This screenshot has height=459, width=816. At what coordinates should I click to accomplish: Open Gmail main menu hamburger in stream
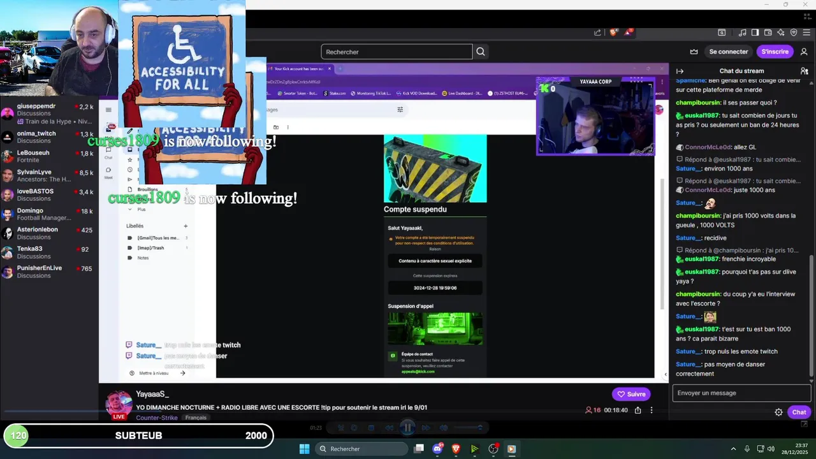tap(108, 110)
